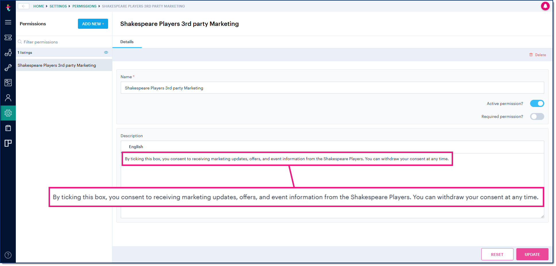Click the trash icon next to Delete
The image size is (556, 266).
pos(531,55)
